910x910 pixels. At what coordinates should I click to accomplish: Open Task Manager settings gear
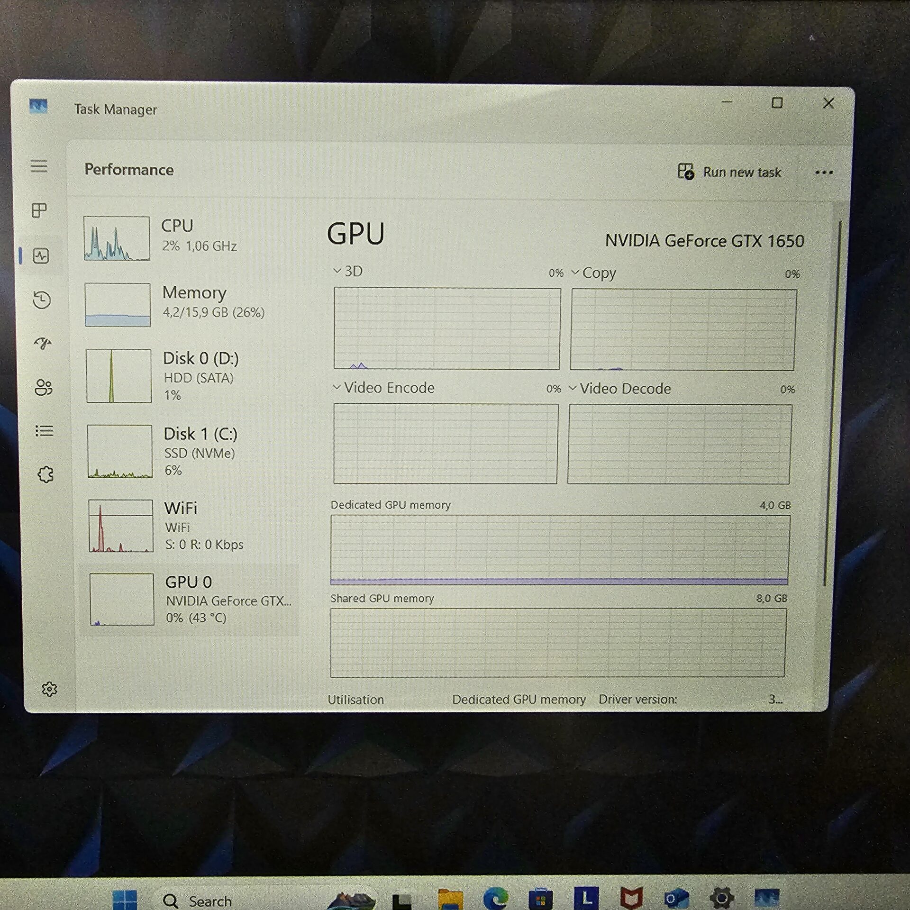pyautogui.click(x=49, y=689)
